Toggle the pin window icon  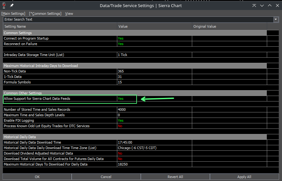[x=12, y=5]
